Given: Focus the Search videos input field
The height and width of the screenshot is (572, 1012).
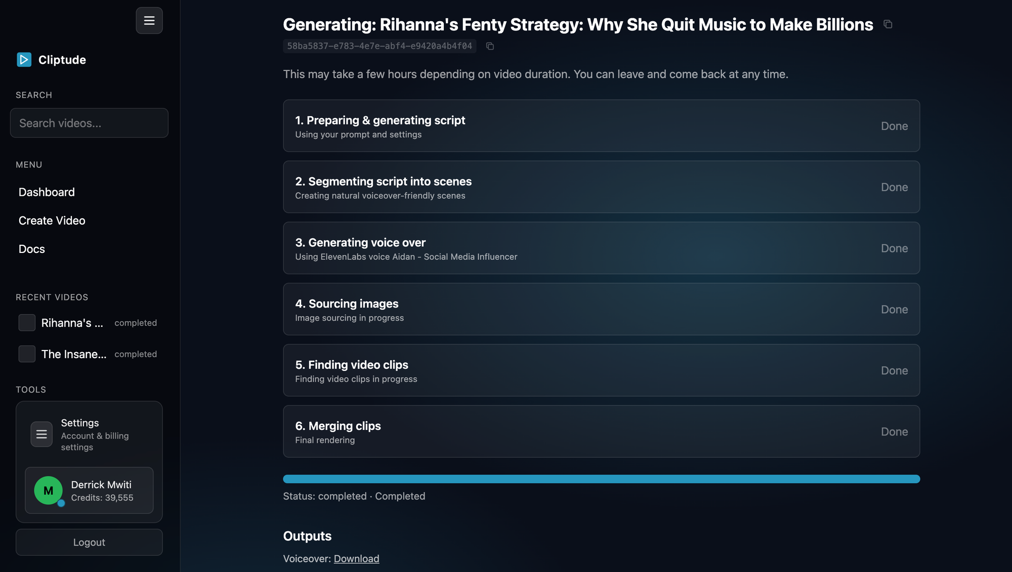Looking at the screenshot, I should click(89, 123).
